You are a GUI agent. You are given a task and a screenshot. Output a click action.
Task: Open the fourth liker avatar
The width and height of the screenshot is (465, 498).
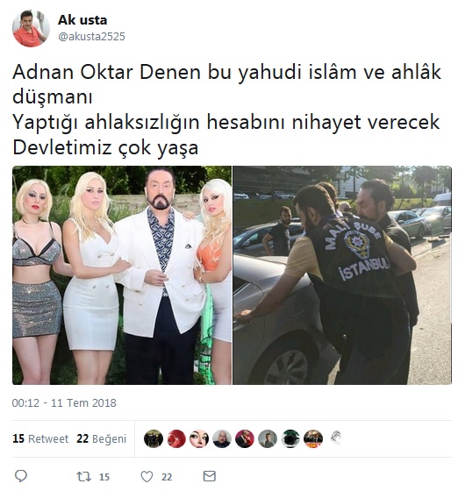coord(222,438)
